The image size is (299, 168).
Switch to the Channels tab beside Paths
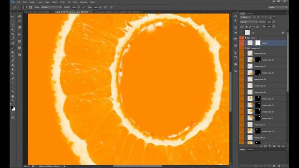point(250,150)
